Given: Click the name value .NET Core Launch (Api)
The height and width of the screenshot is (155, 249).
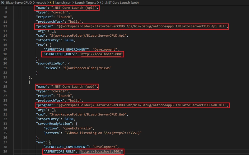Looking at the screenshot, I should 74,8.
